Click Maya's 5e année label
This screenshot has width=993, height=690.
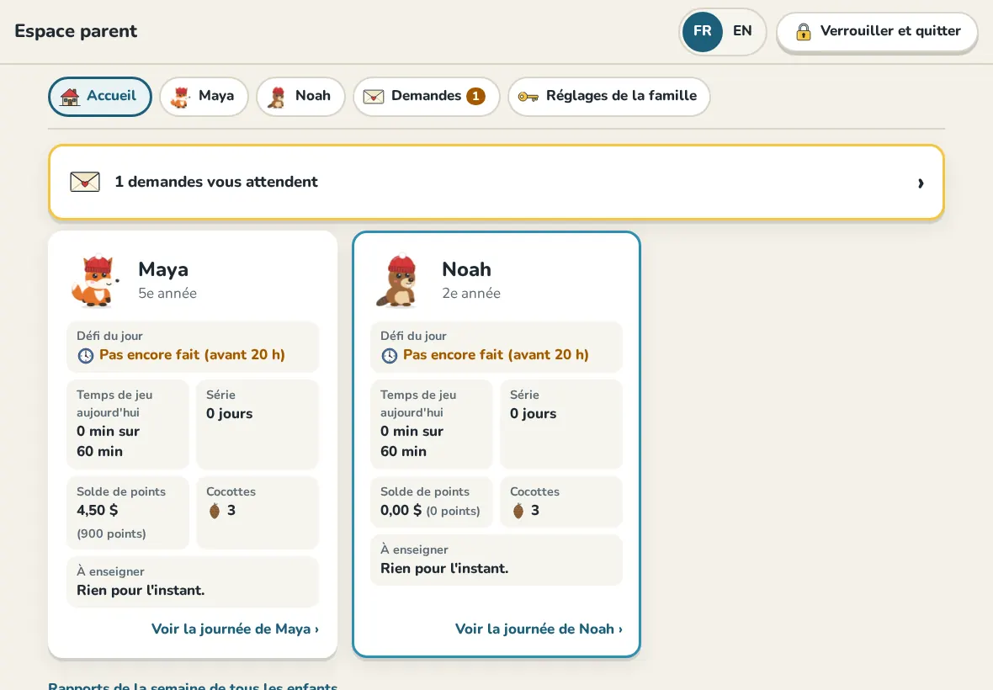tap(167, 294)
